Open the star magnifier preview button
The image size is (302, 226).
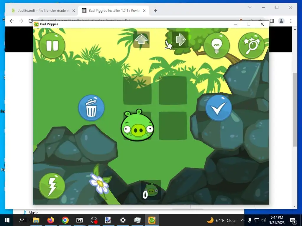coord(251,46)
